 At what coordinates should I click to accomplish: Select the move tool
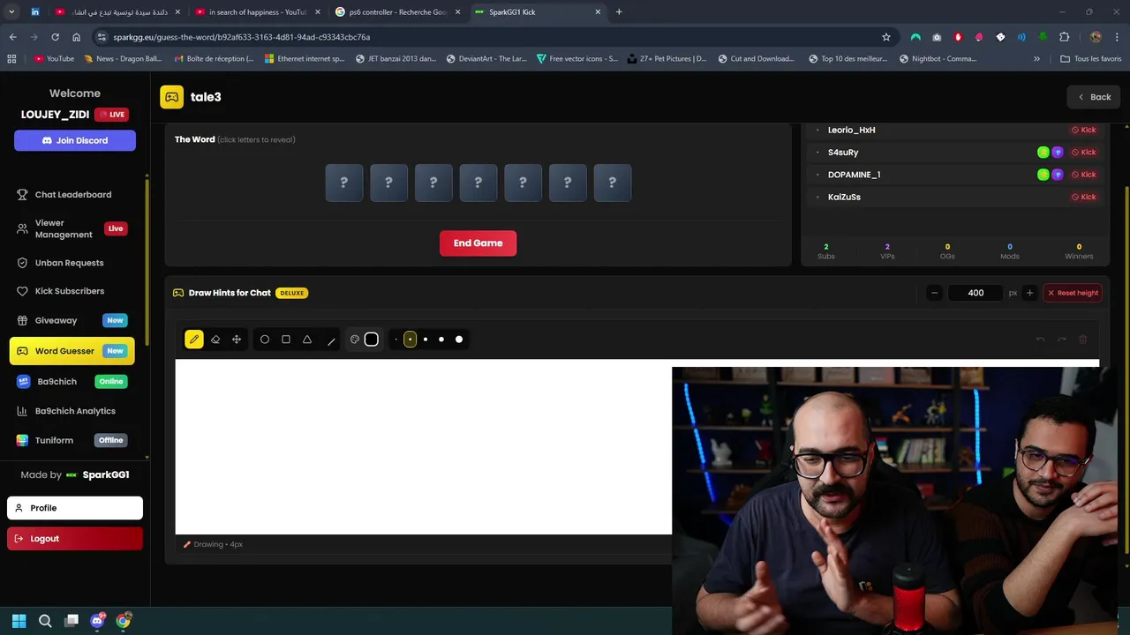[237, 340]
